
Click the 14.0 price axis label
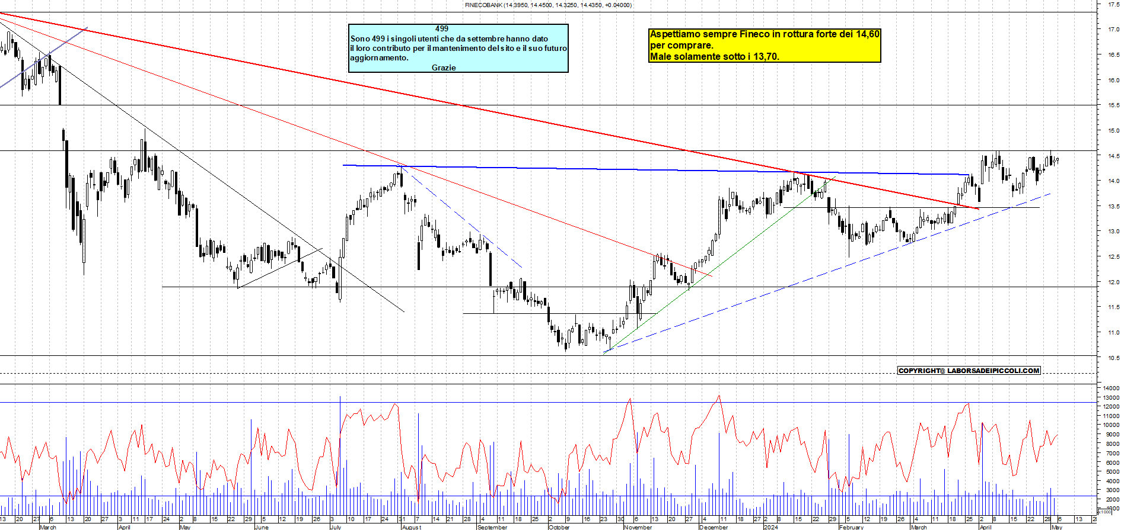(x=1113, y=181)
